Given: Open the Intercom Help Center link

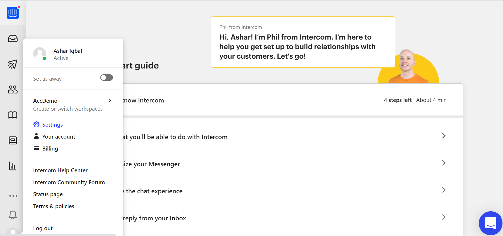Looking at the screenshot, I should [60, 170].
